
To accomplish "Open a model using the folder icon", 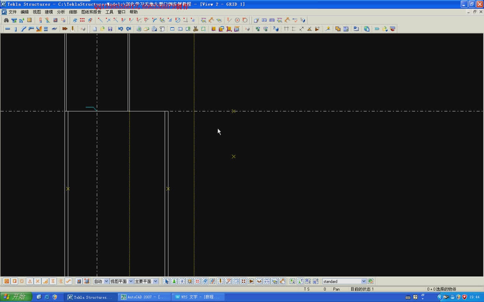I will click(102, 29).
